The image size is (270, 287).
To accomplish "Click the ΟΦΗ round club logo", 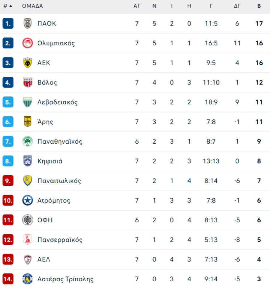I will [28, 220].
